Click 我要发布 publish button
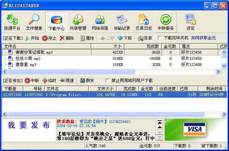 29,125
